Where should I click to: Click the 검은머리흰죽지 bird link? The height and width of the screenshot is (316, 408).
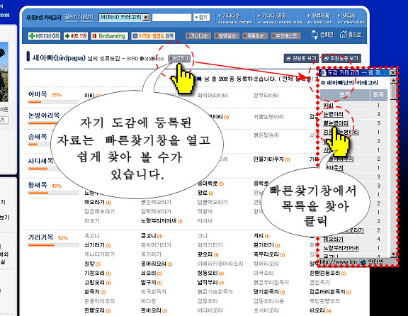pyautogui.click(x=331, y=292)
